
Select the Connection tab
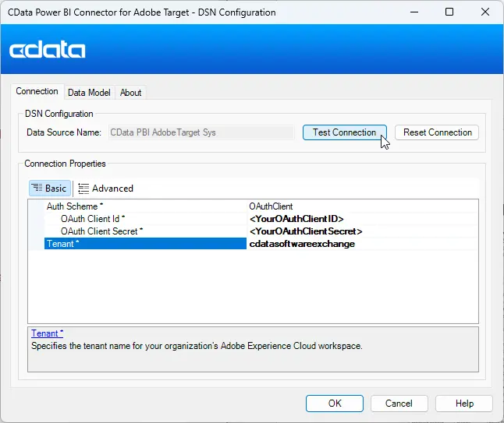click(x=37, y=92)
